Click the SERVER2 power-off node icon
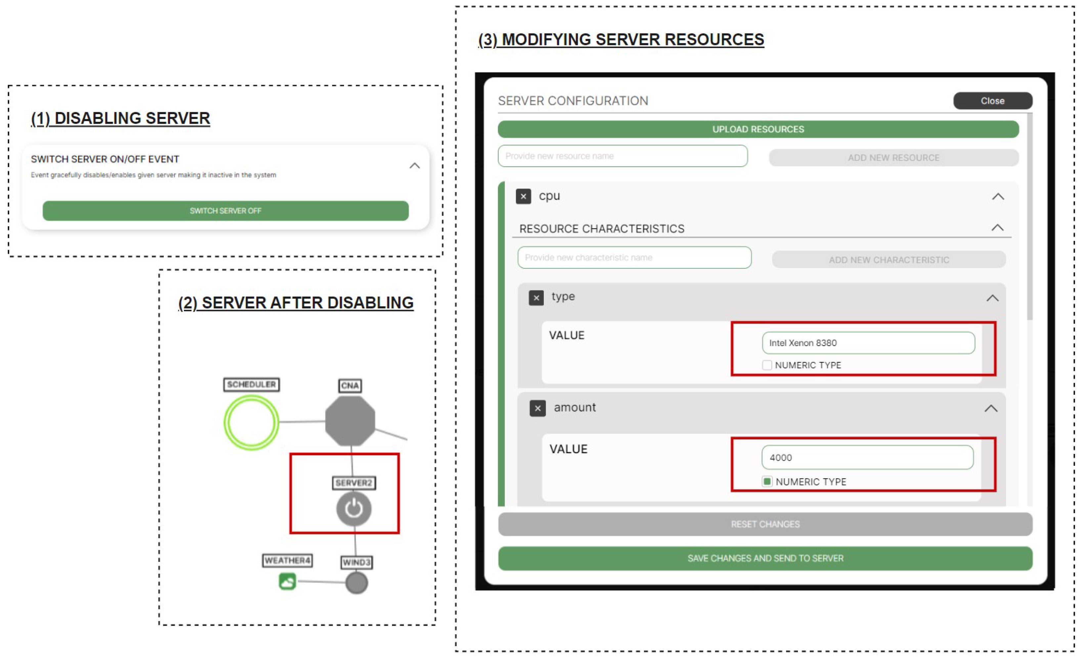1082x662 pixels. [x=354, y=509]
